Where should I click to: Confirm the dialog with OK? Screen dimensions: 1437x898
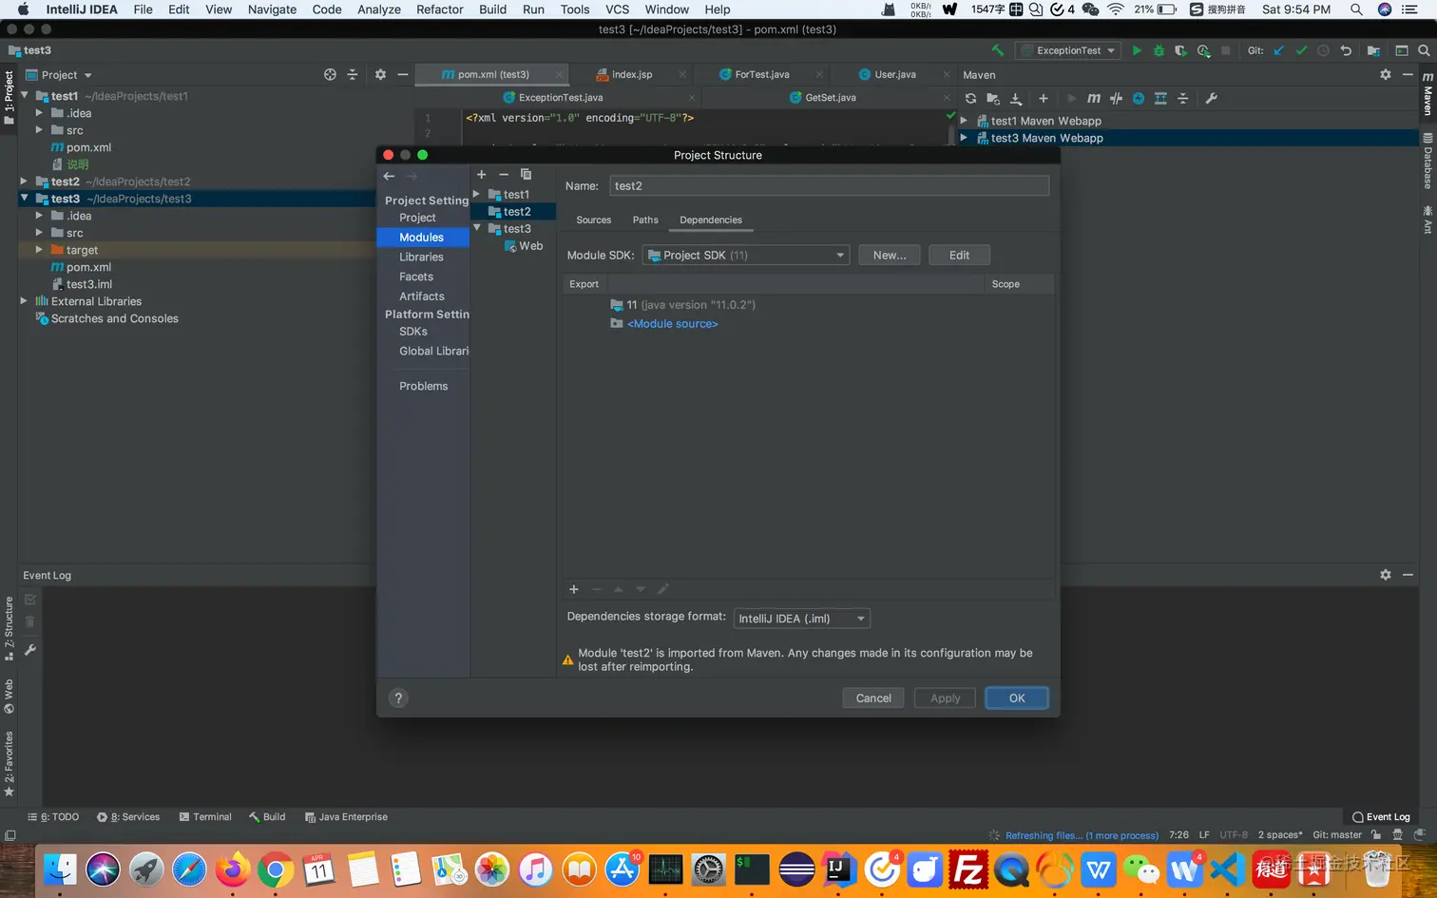[1017, 698]
